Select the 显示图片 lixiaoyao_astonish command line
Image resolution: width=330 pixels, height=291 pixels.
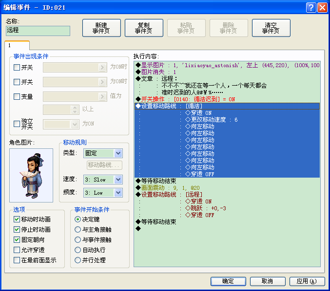pos(227,65)
